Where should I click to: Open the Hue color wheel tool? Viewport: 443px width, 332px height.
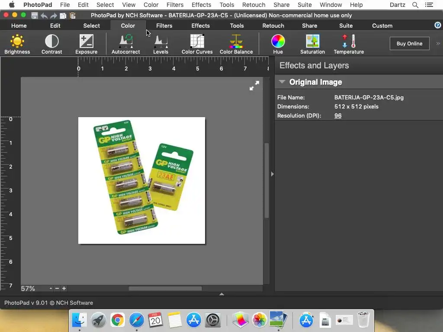click(x=278, y=44)
